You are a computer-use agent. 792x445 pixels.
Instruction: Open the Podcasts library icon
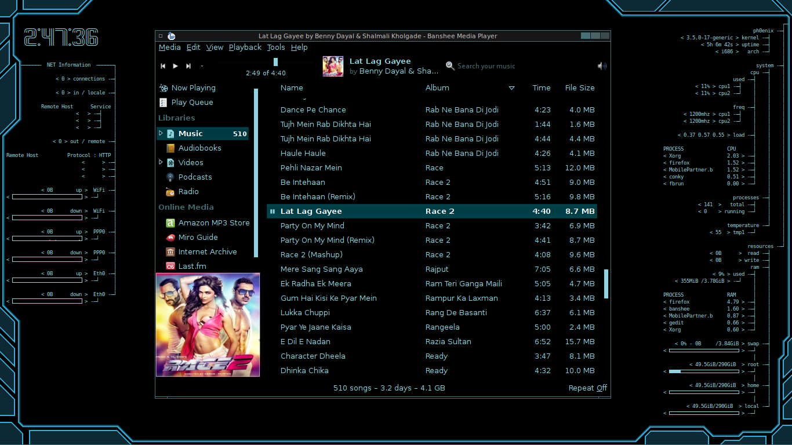[x=170, y=177]
